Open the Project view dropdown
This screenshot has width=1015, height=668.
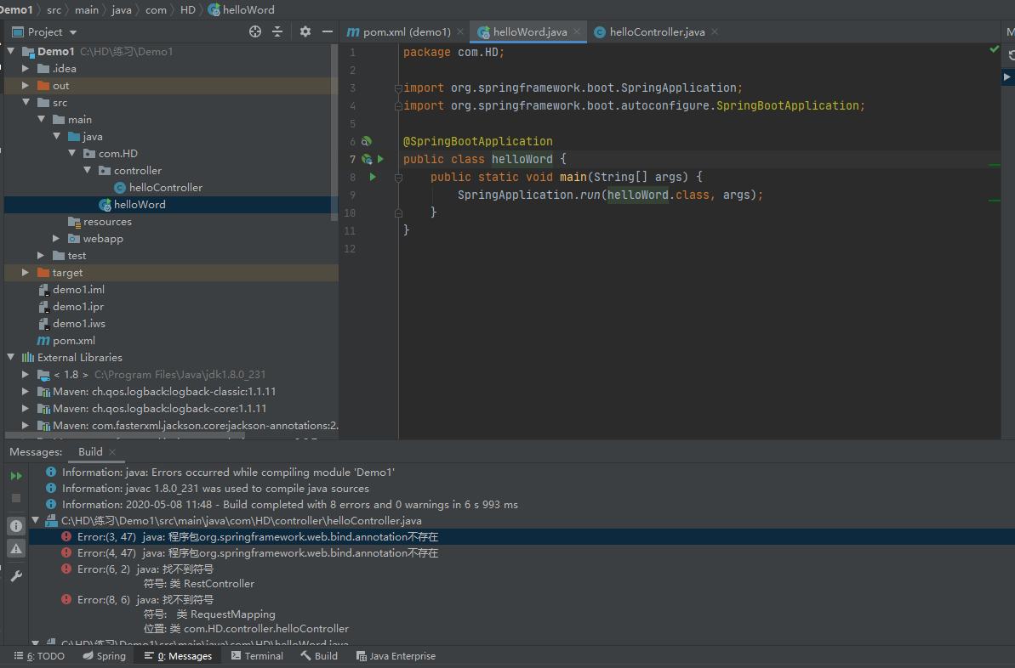coord(53,31)
